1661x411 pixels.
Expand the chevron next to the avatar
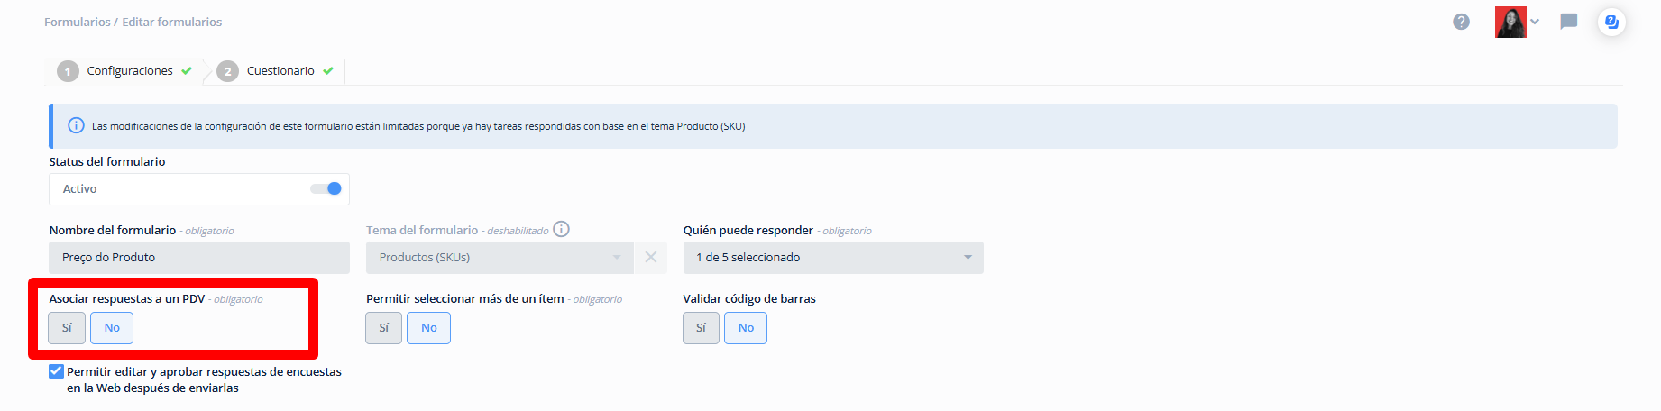click(1535, 22)
